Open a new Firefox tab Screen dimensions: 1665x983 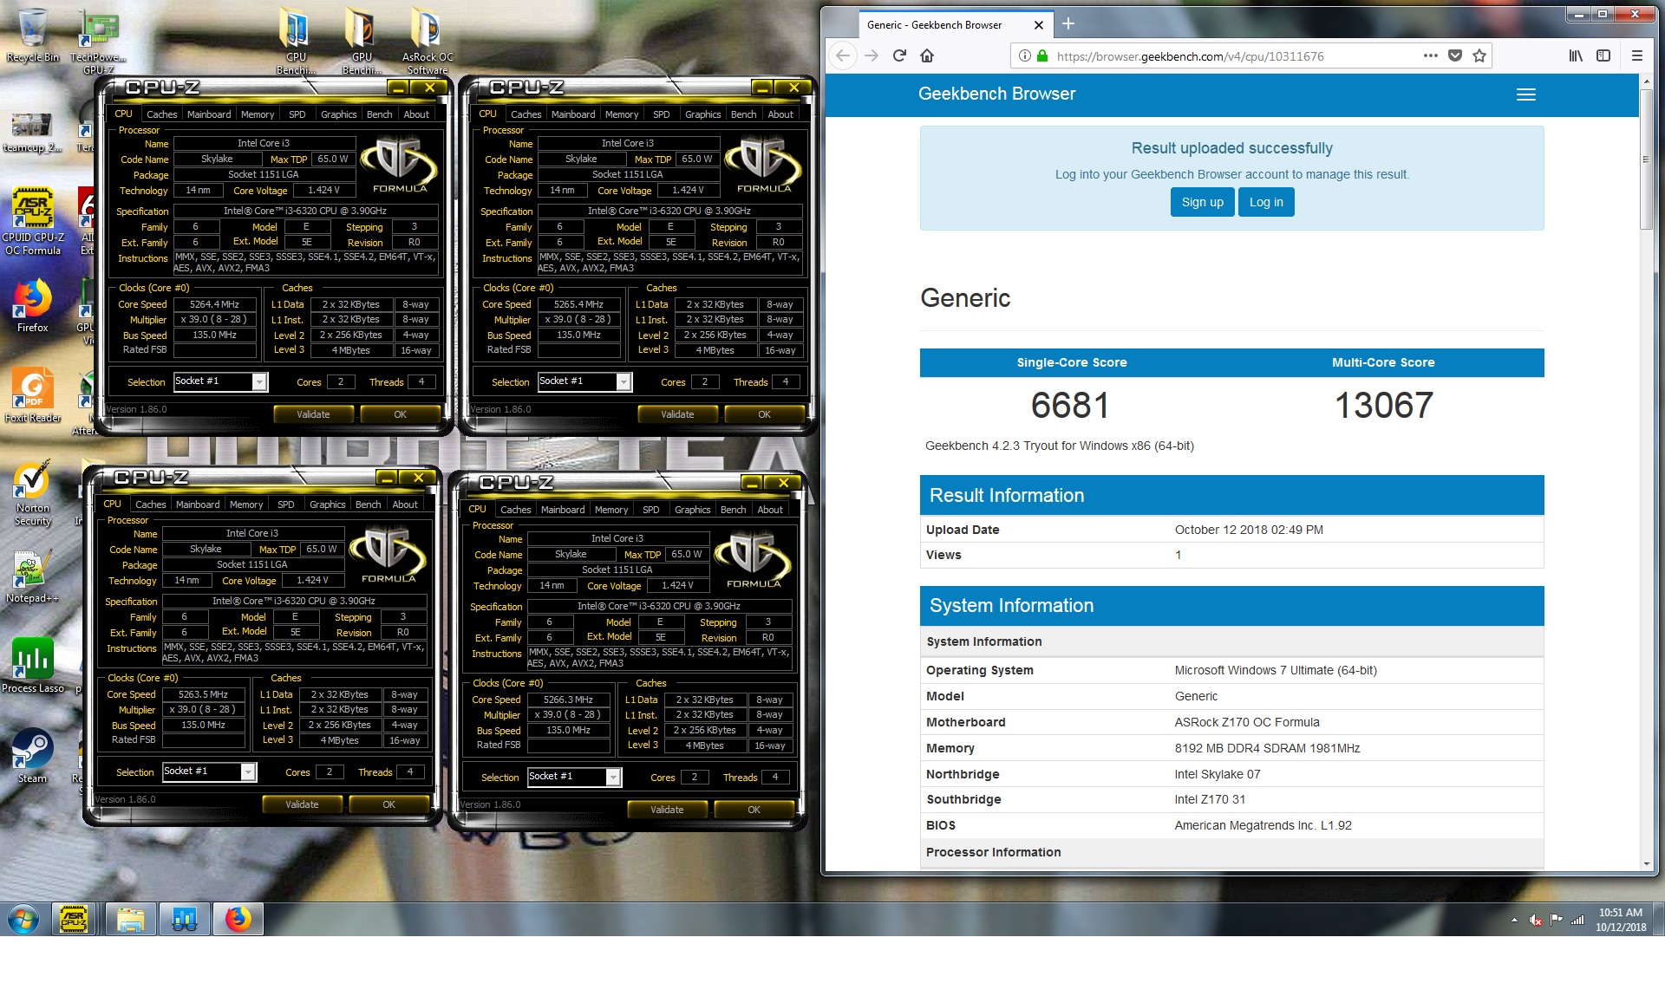[1068, 24]
